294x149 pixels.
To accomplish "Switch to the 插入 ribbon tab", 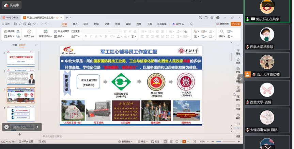I will (75, 24).
